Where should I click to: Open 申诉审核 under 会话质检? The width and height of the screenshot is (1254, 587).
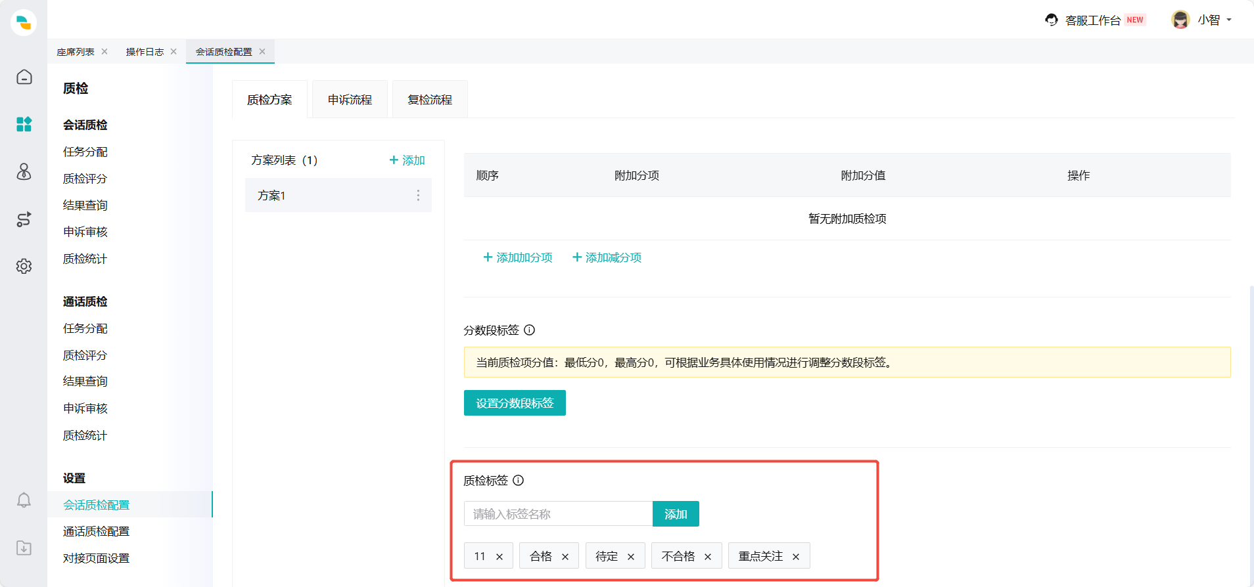tap(85, 232)
